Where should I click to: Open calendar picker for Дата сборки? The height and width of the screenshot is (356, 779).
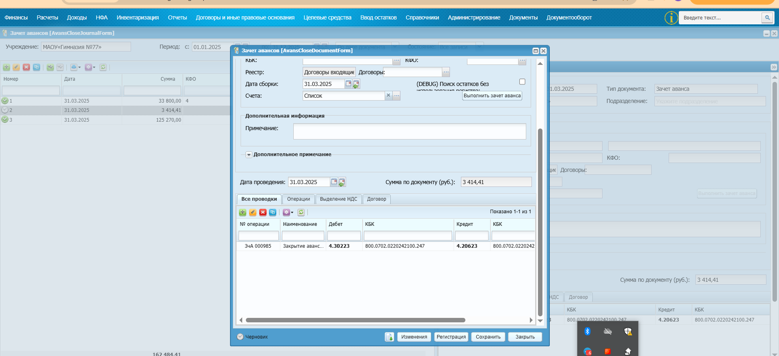click(x=348, y=84)
